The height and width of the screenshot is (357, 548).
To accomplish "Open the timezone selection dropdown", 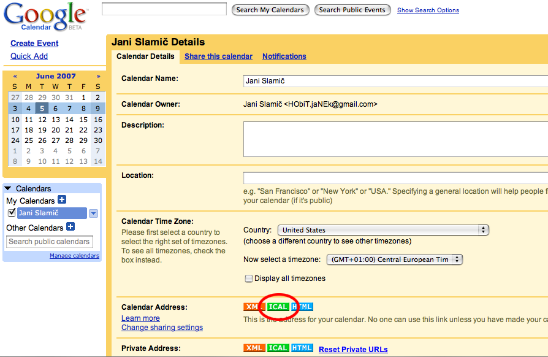I will click(395, 259).
